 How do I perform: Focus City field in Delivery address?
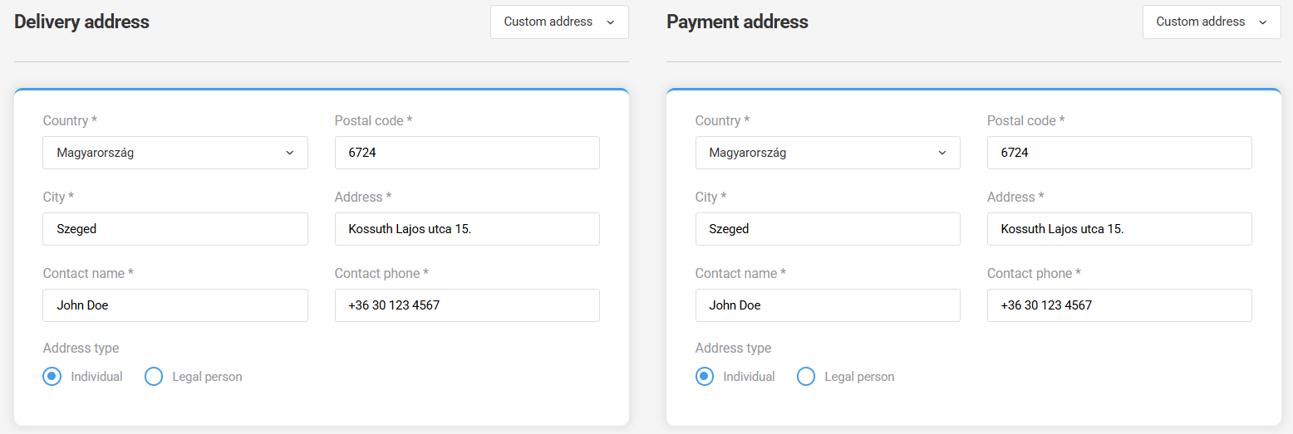(x=175, y=229)
